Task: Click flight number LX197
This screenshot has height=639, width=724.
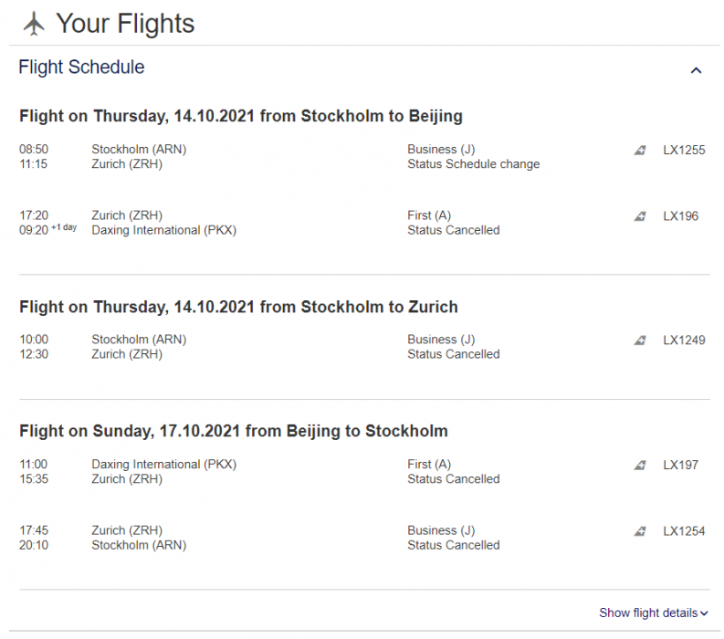Action: [x=680, y=465]
